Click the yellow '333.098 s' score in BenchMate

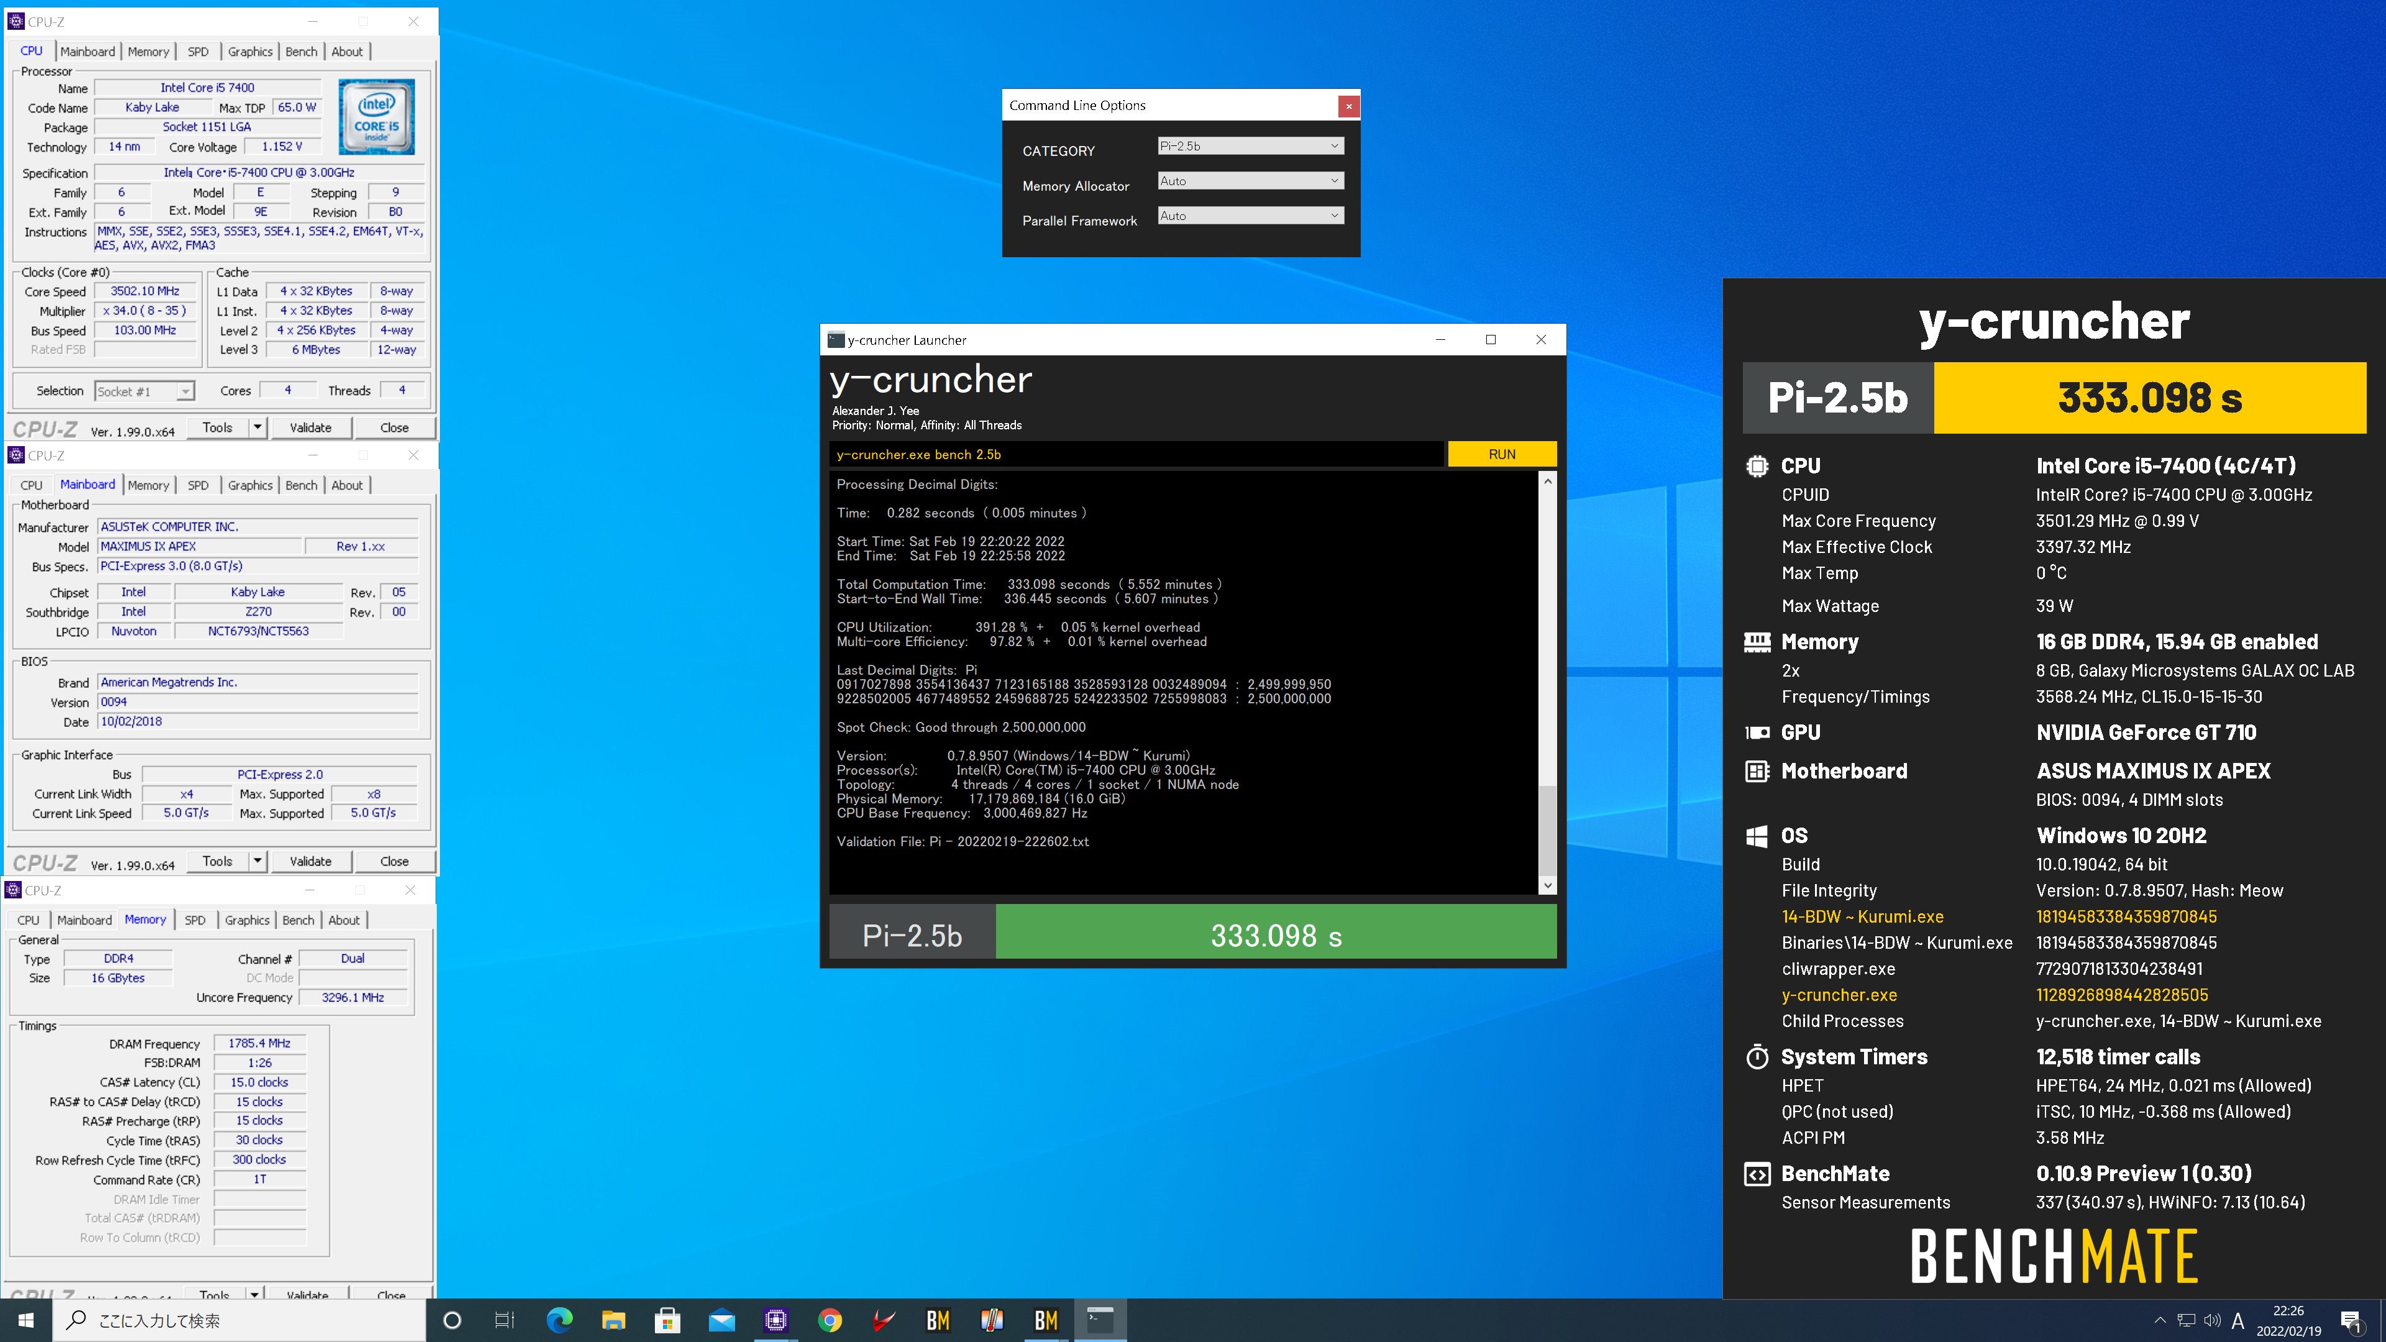(2149, 398)
